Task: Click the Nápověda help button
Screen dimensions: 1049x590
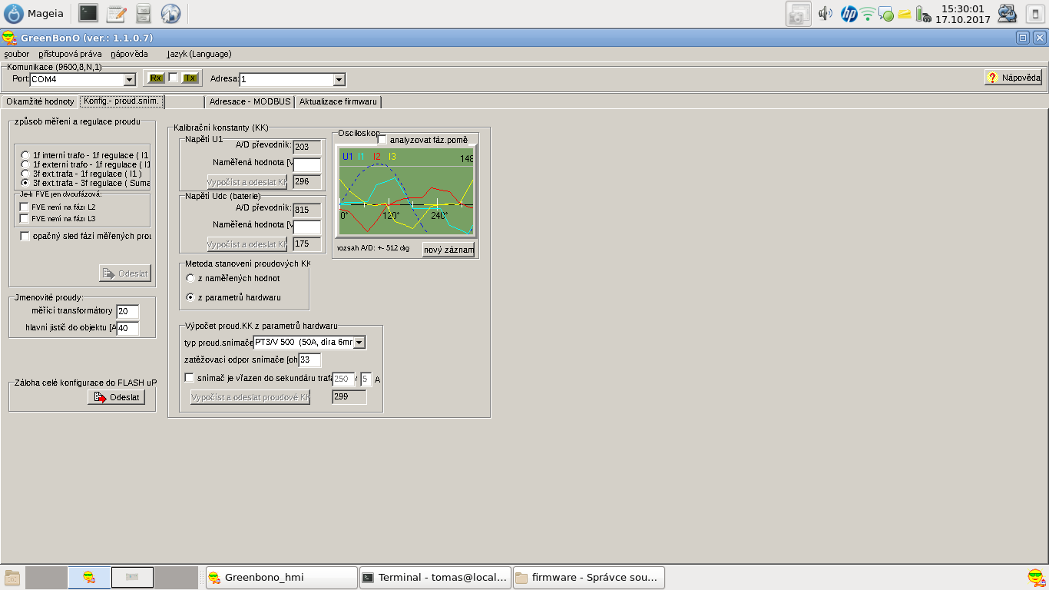Action: 1014,78
